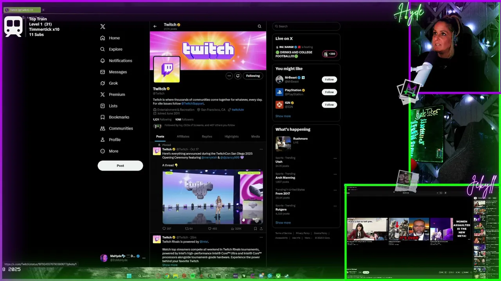501x281 pixels.
Task: Open Grok from the sidebar
Action: pos(109,83)
